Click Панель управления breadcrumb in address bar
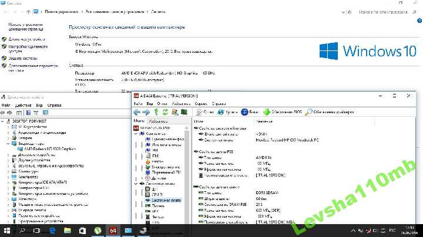The width and height of the screenshot is (423, 237). (62, 12)
